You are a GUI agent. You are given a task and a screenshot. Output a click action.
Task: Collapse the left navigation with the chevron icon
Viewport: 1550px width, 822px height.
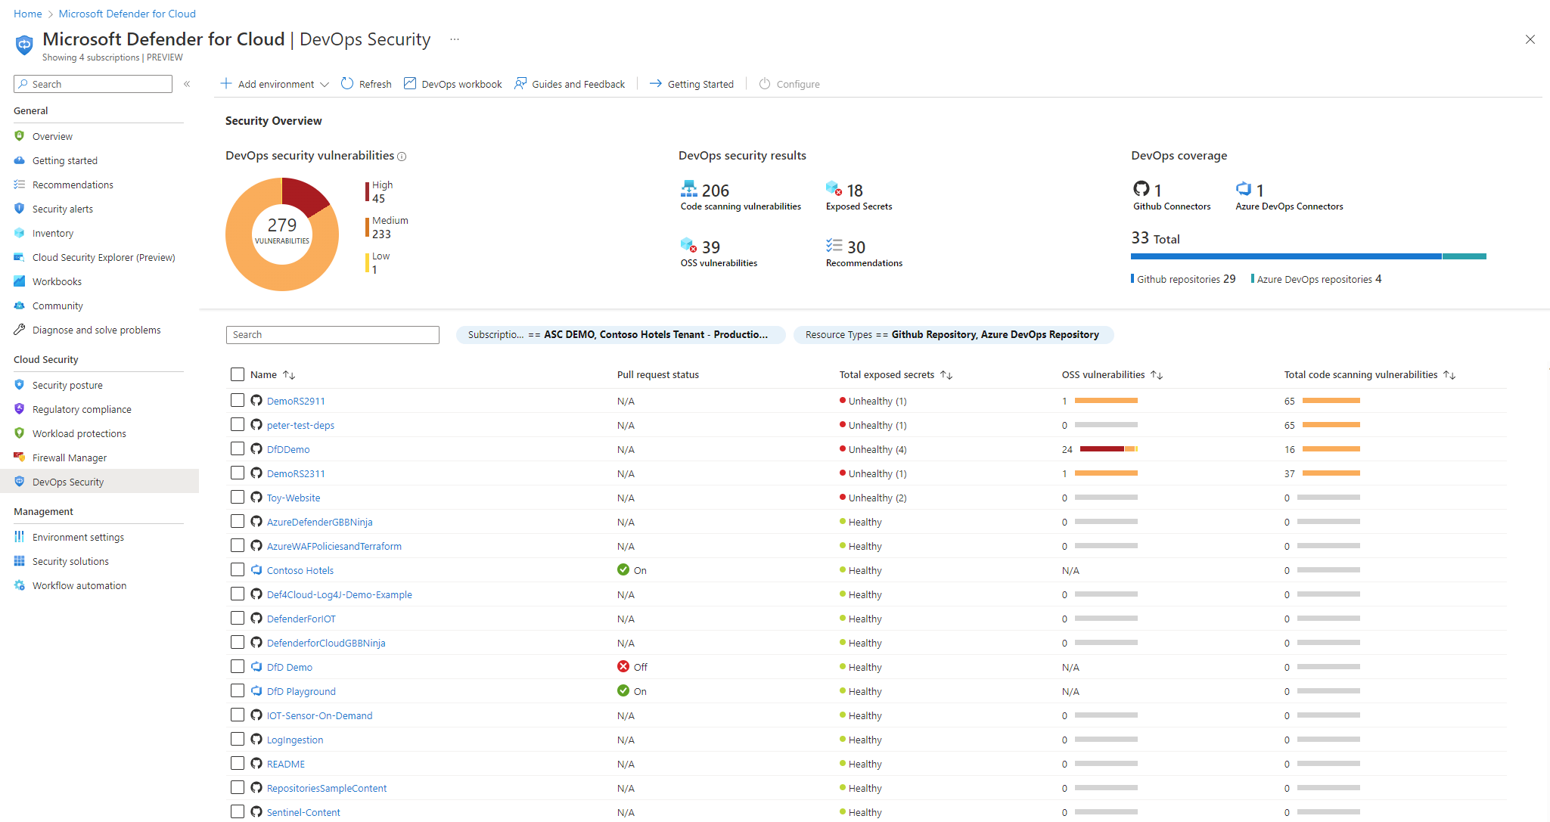tap(187, 84)
